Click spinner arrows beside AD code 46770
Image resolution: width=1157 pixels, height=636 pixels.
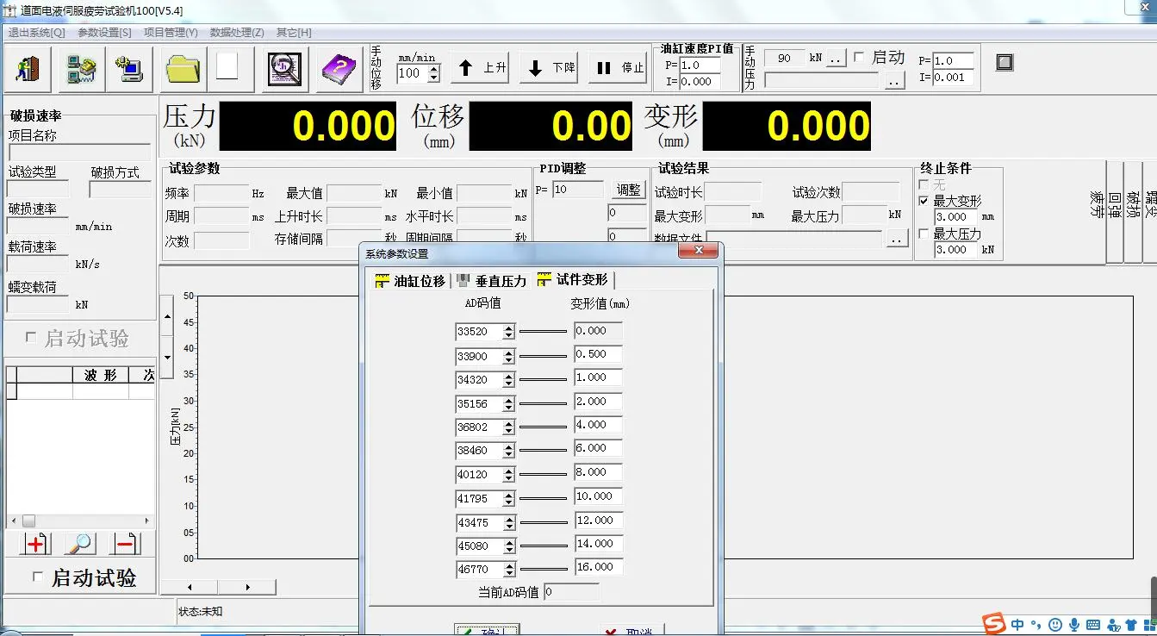tap(509, 569)
